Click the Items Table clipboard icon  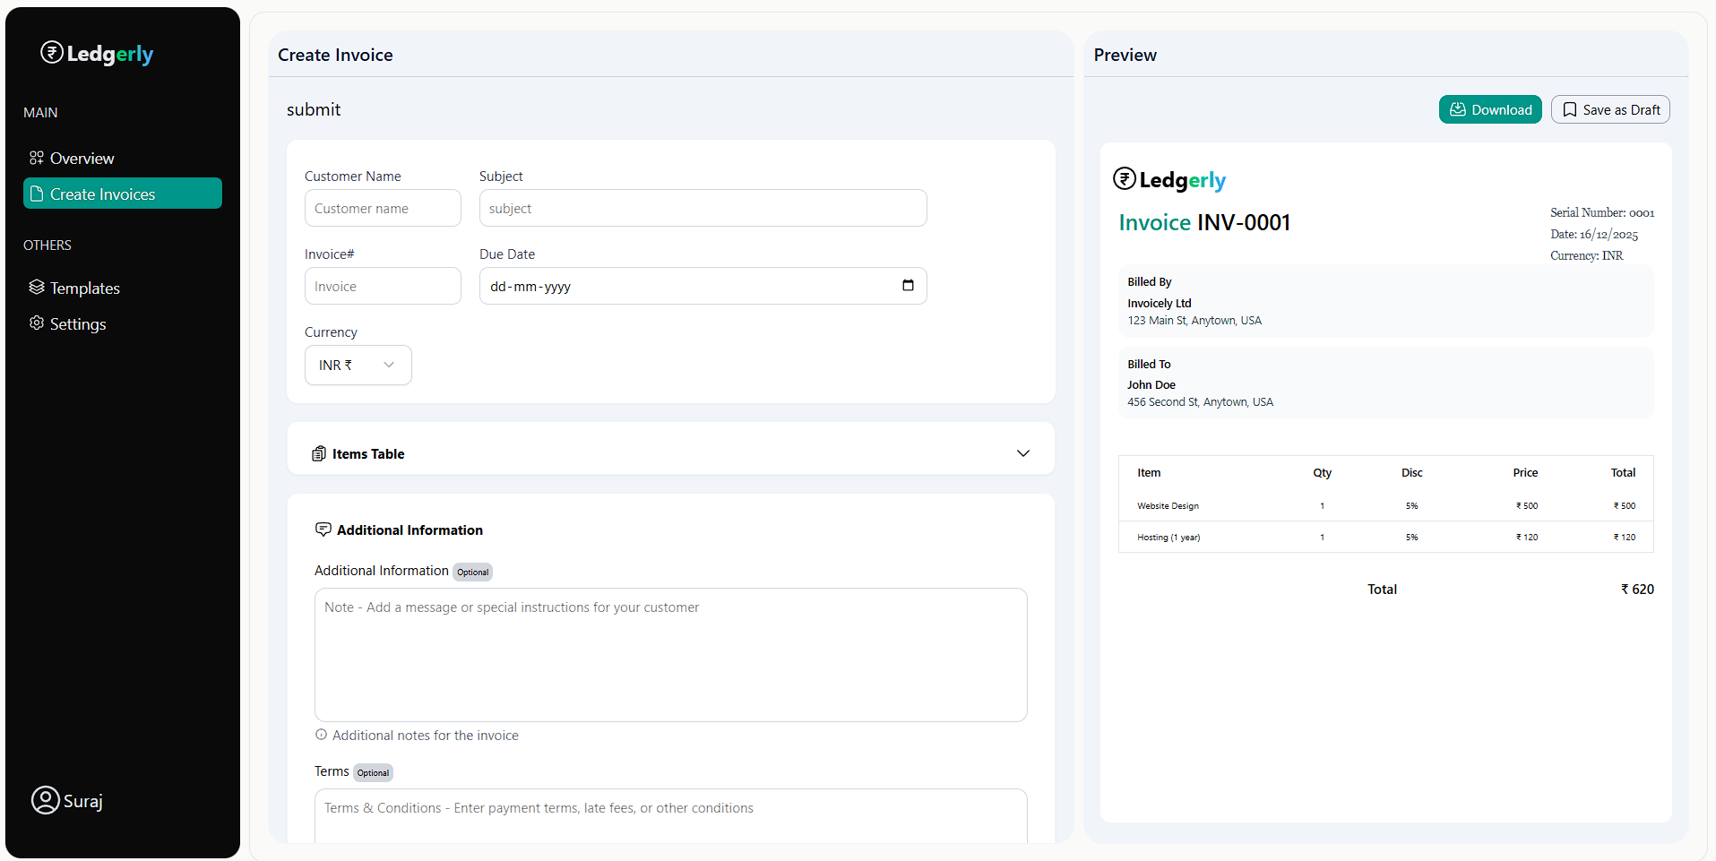pyautogui.click(x=319, y=454)
